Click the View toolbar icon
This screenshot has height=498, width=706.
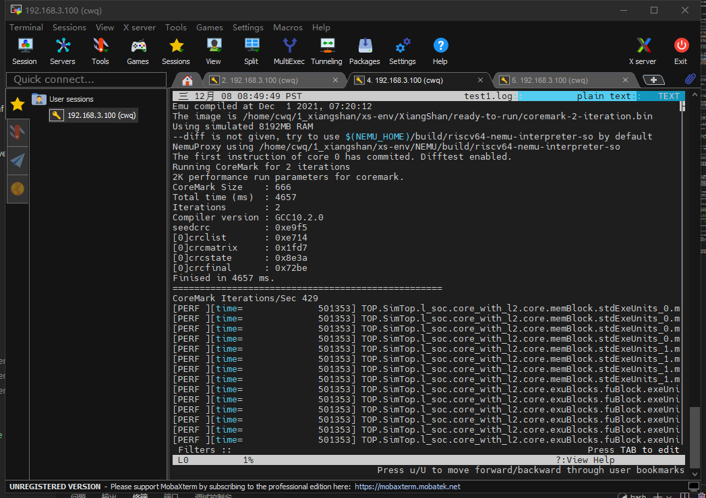pyautogui.click(x=214, y=52)
